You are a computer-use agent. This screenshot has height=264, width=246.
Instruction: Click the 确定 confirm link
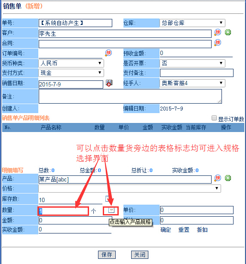[166, 230]
